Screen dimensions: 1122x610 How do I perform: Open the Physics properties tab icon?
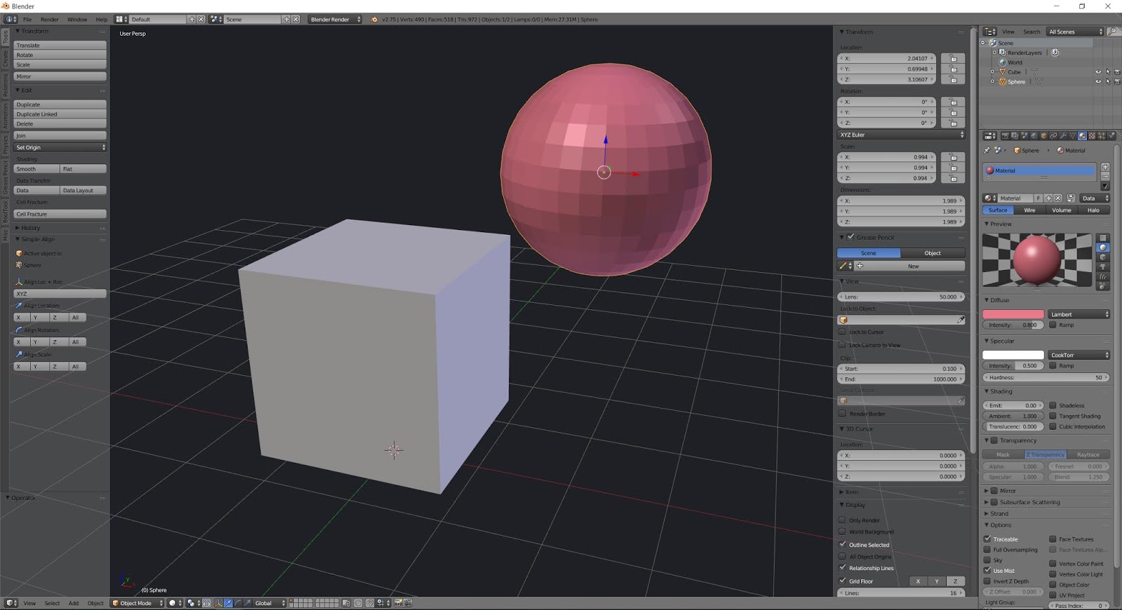click(1111, 135)
